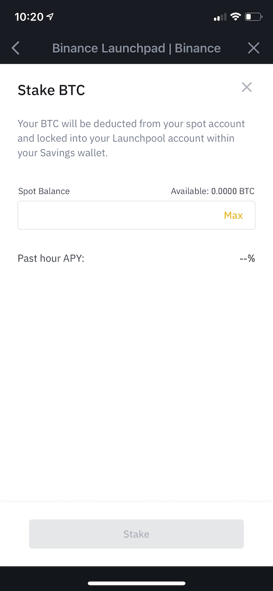Select Max to fill stake amount
Viewport: 273px width, 591px height.
pyautogui.click(x=233, y=216)
